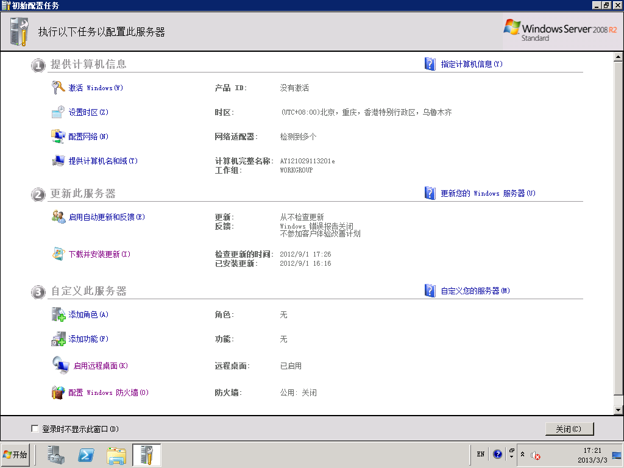Toggle 登录时不显示此窗口 checkbox

point(35,428)
